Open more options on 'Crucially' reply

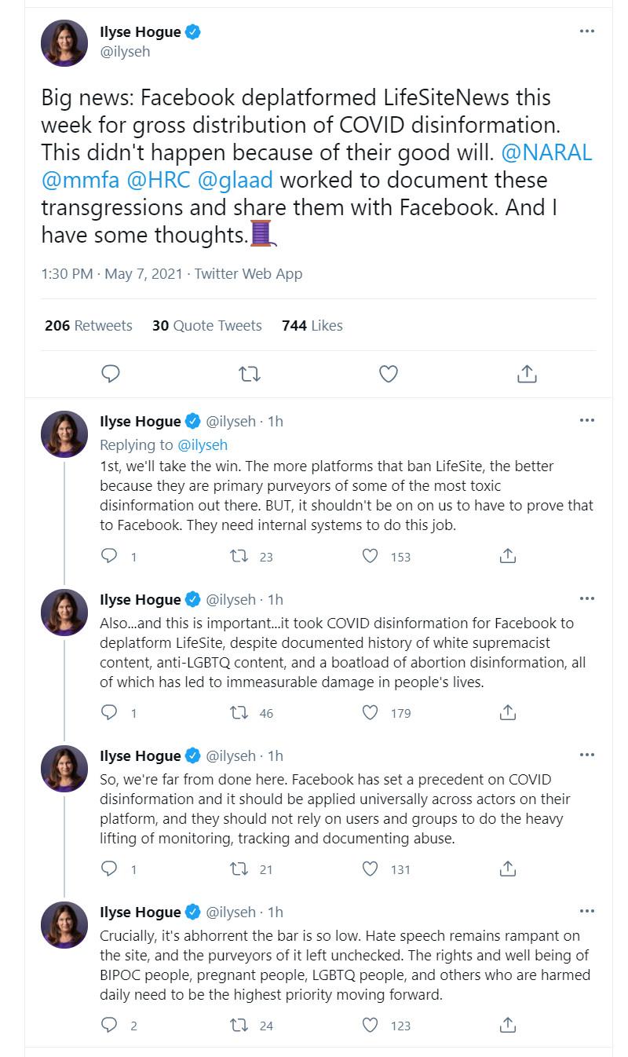click(586, 912)
